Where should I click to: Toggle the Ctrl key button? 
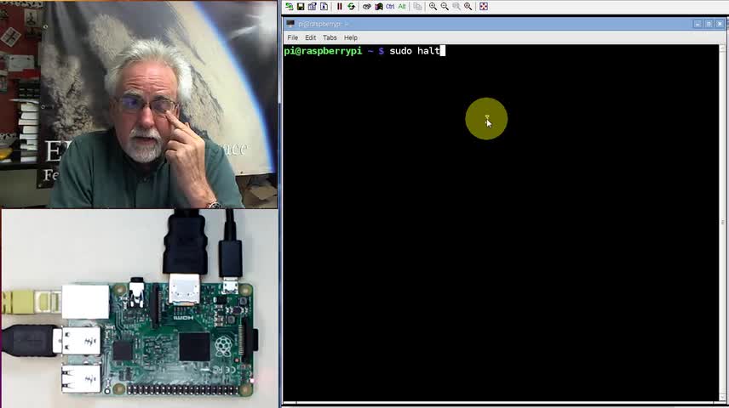(390, 7)
